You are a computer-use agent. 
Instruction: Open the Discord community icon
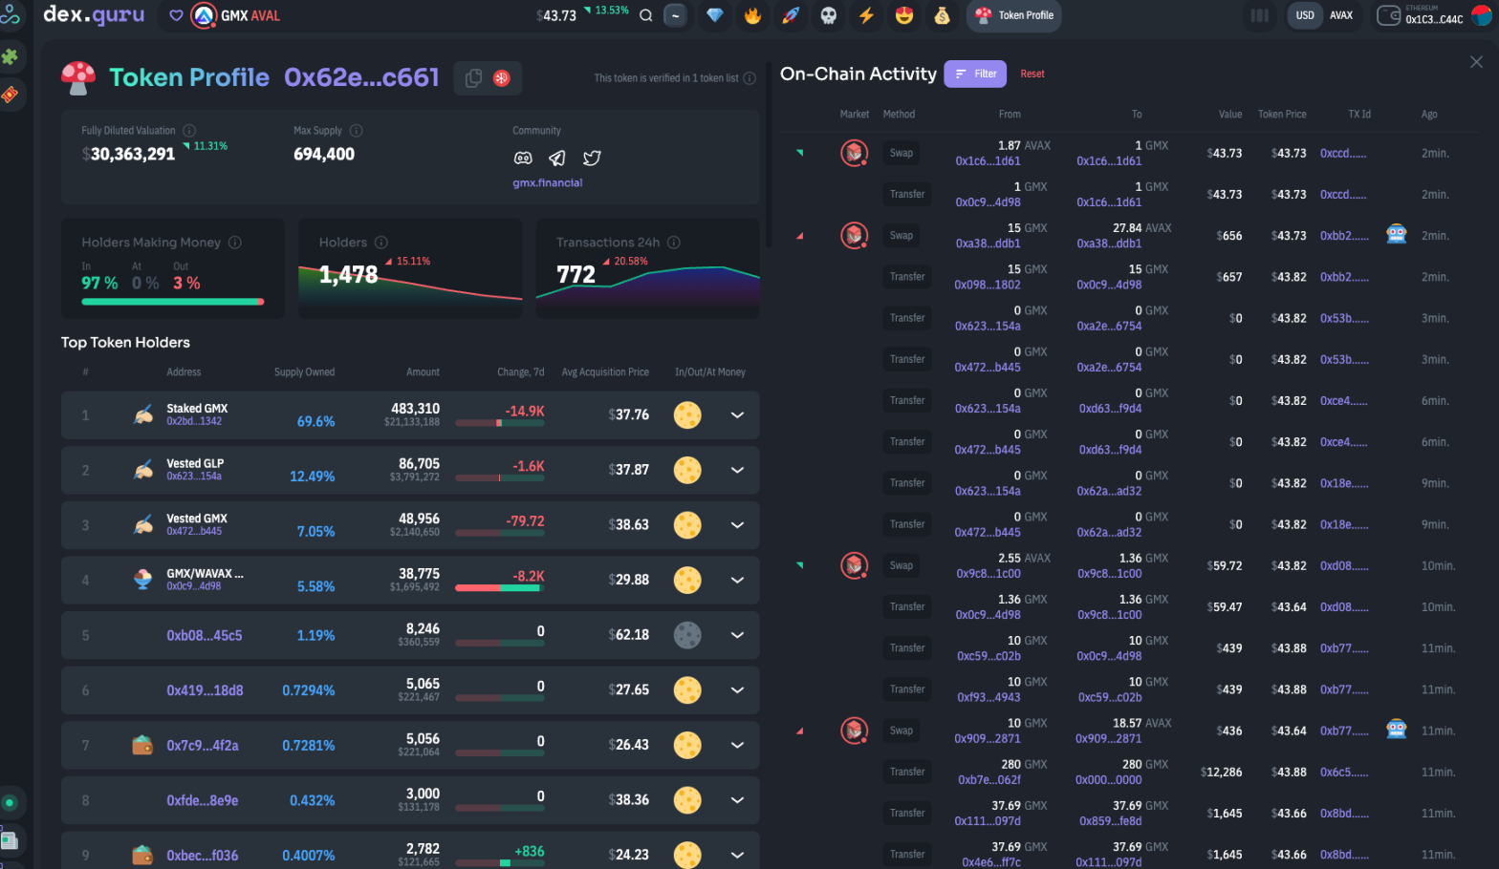[523, 158]
